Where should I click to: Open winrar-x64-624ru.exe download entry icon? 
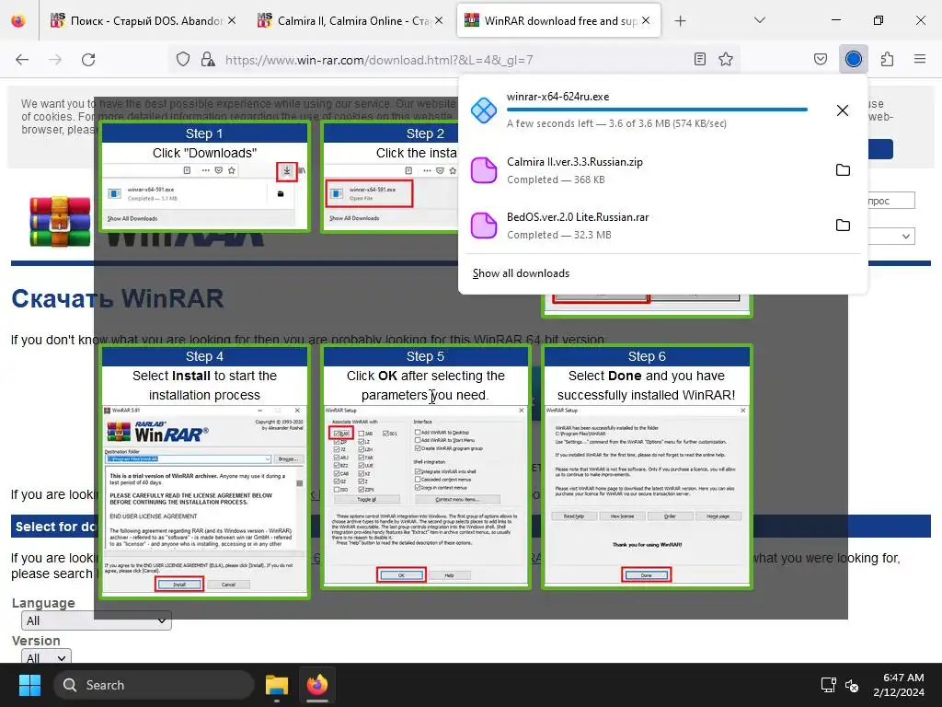484,110
